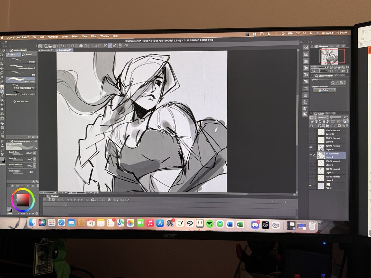Open the Sub Tool panel menu icon
Viewport: 371px width, 278px height.
pyautogui.click(x=7, y=50)
